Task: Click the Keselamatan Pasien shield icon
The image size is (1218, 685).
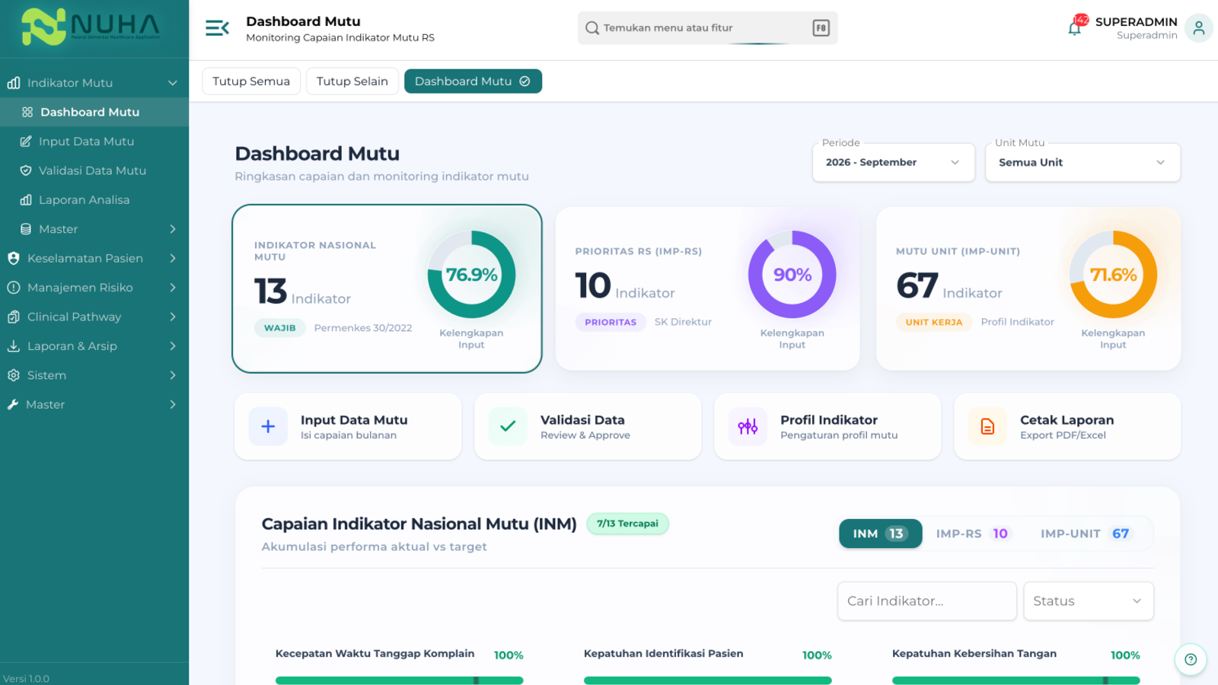Action: 13,258
